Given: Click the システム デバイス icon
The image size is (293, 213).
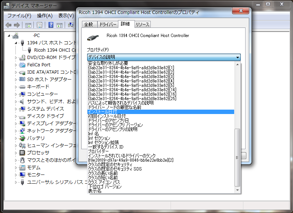Looking at the screenshot, I should click(22, 109).
